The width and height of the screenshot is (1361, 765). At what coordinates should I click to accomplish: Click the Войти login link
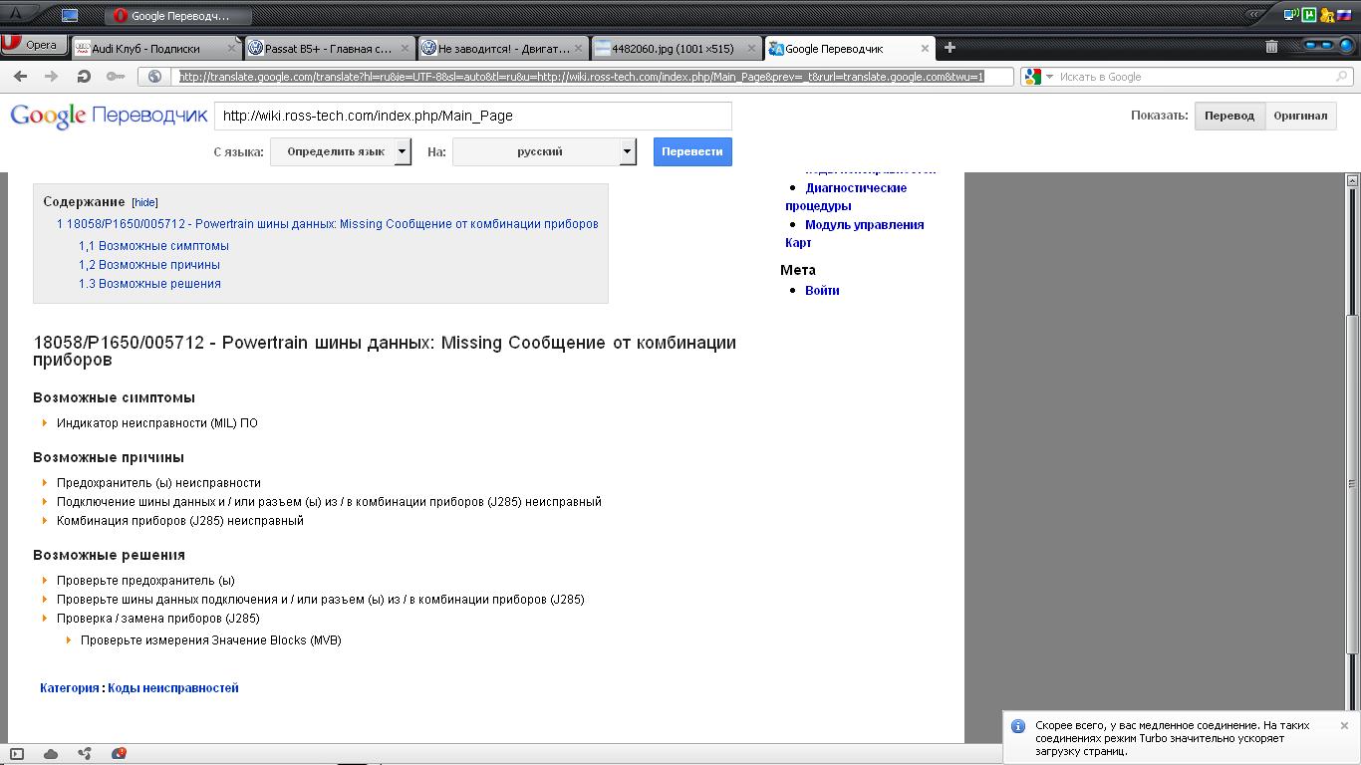point(822,291)
